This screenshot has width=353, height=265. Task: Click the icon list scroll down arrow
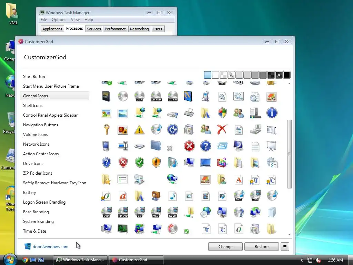289,235
